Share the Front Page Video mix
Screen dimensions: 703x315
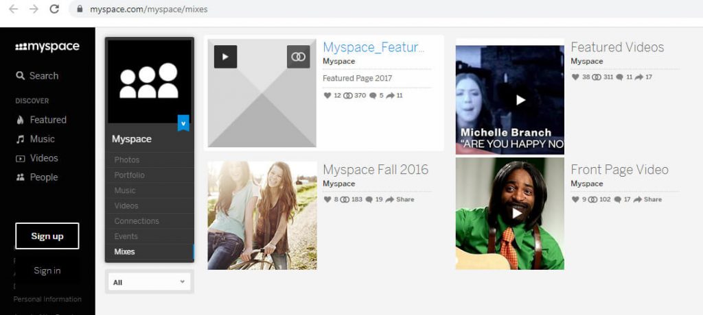(x=647, y=199)
